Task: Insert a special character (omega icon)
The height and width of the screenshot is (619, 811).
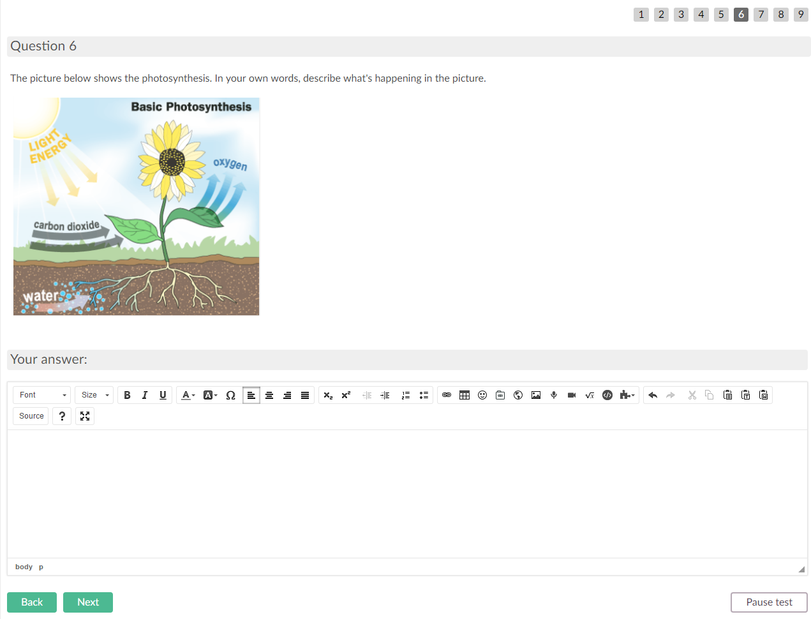Action: tap(230, 395)
